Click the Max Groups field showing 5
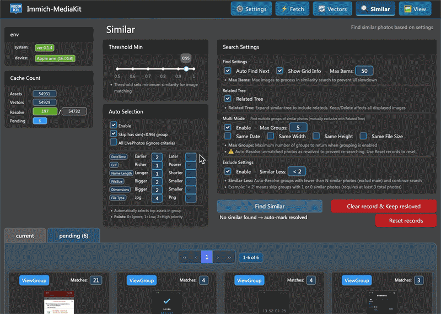 point(298,128)
